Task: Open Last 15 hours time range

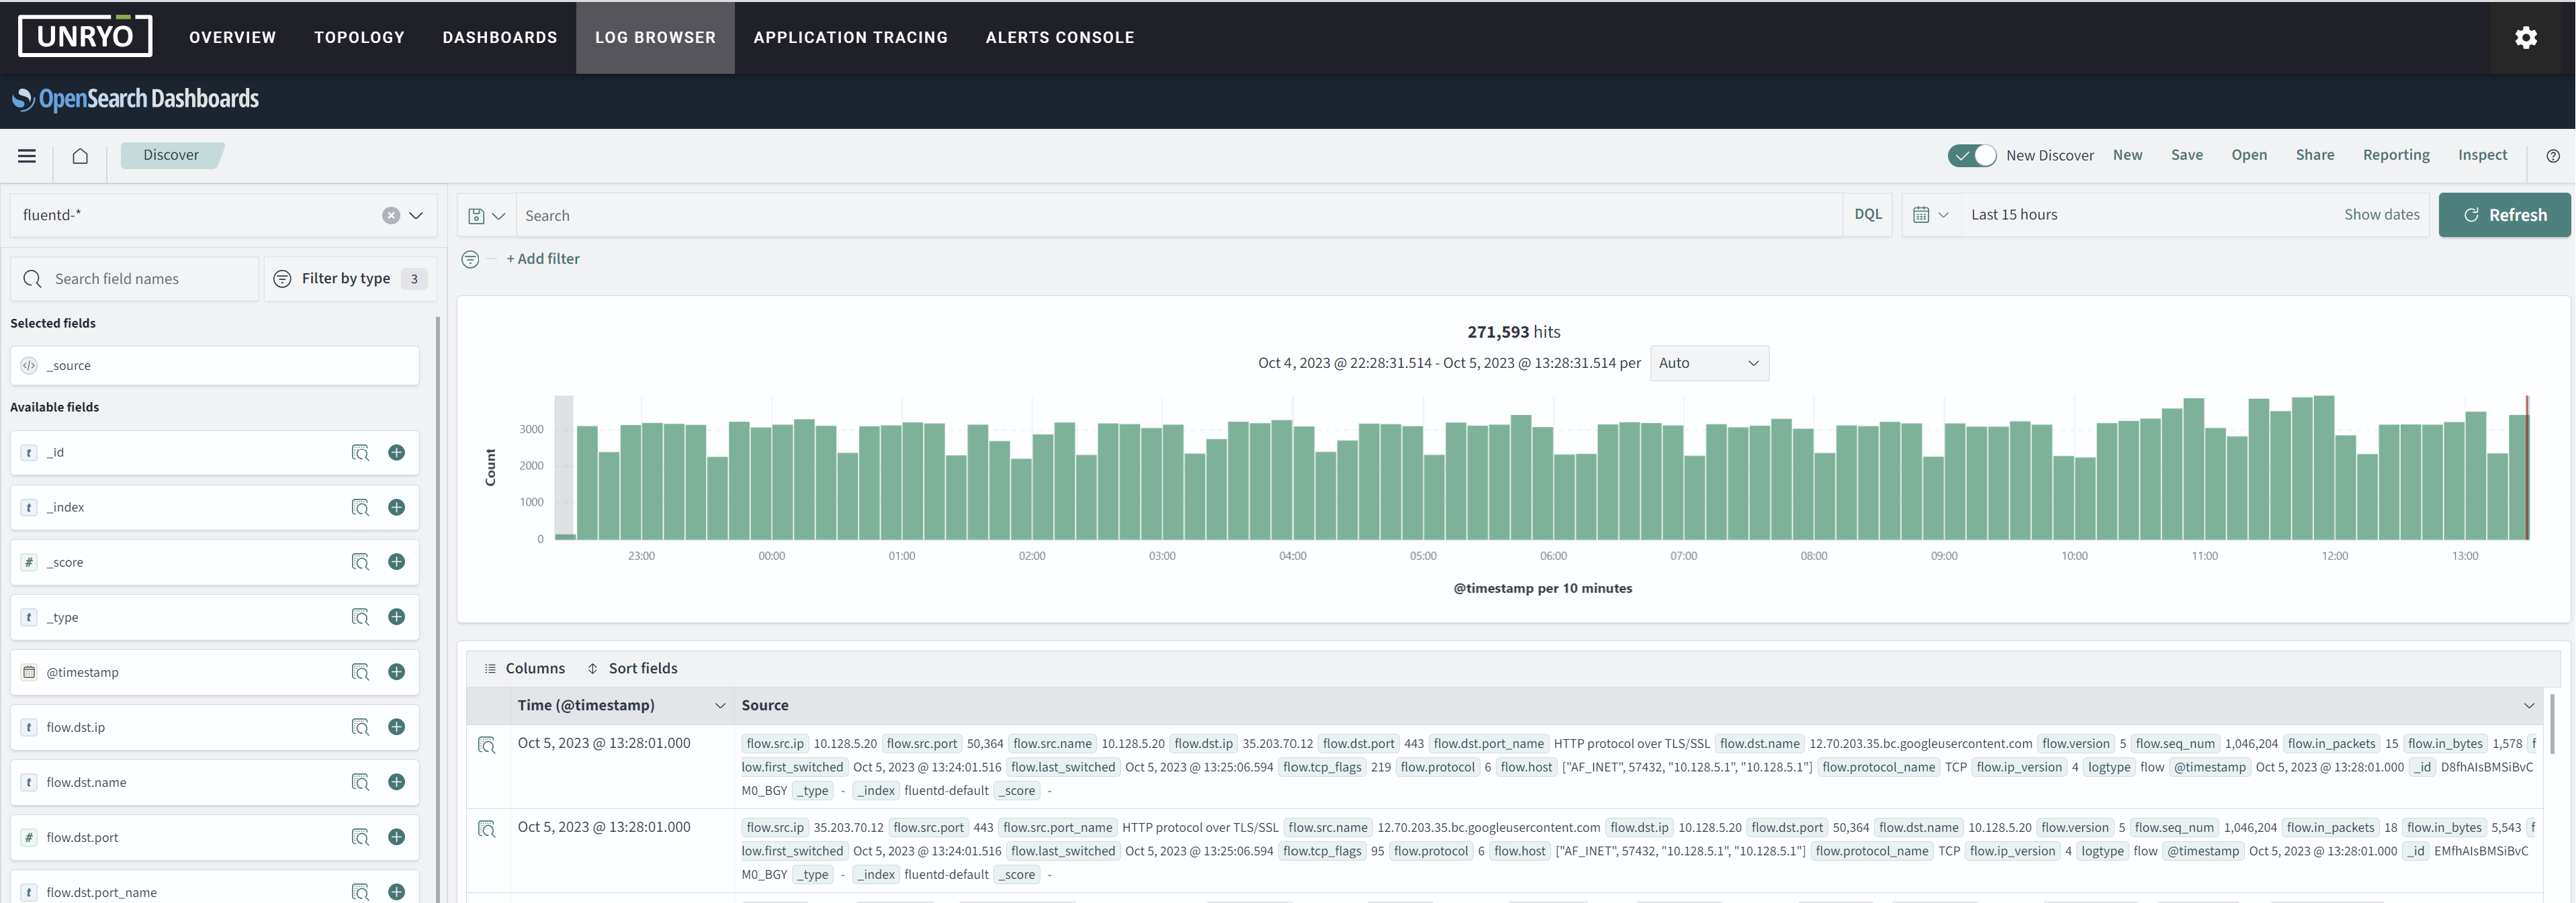Action: coord(2014,215)
